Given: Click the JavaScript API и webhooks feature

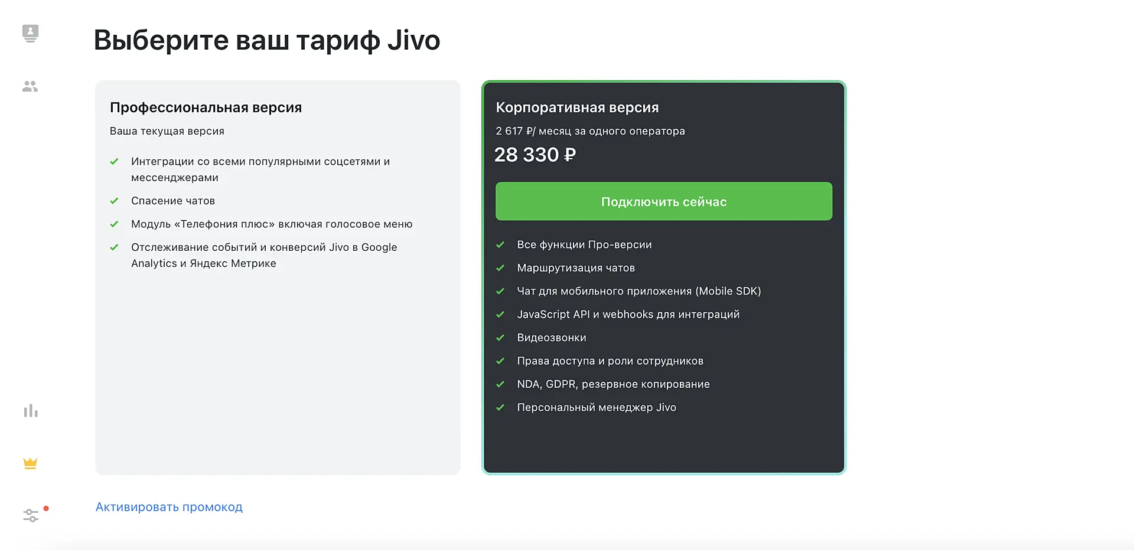Looking at the screenshot, I should click(x=628, y=315).
